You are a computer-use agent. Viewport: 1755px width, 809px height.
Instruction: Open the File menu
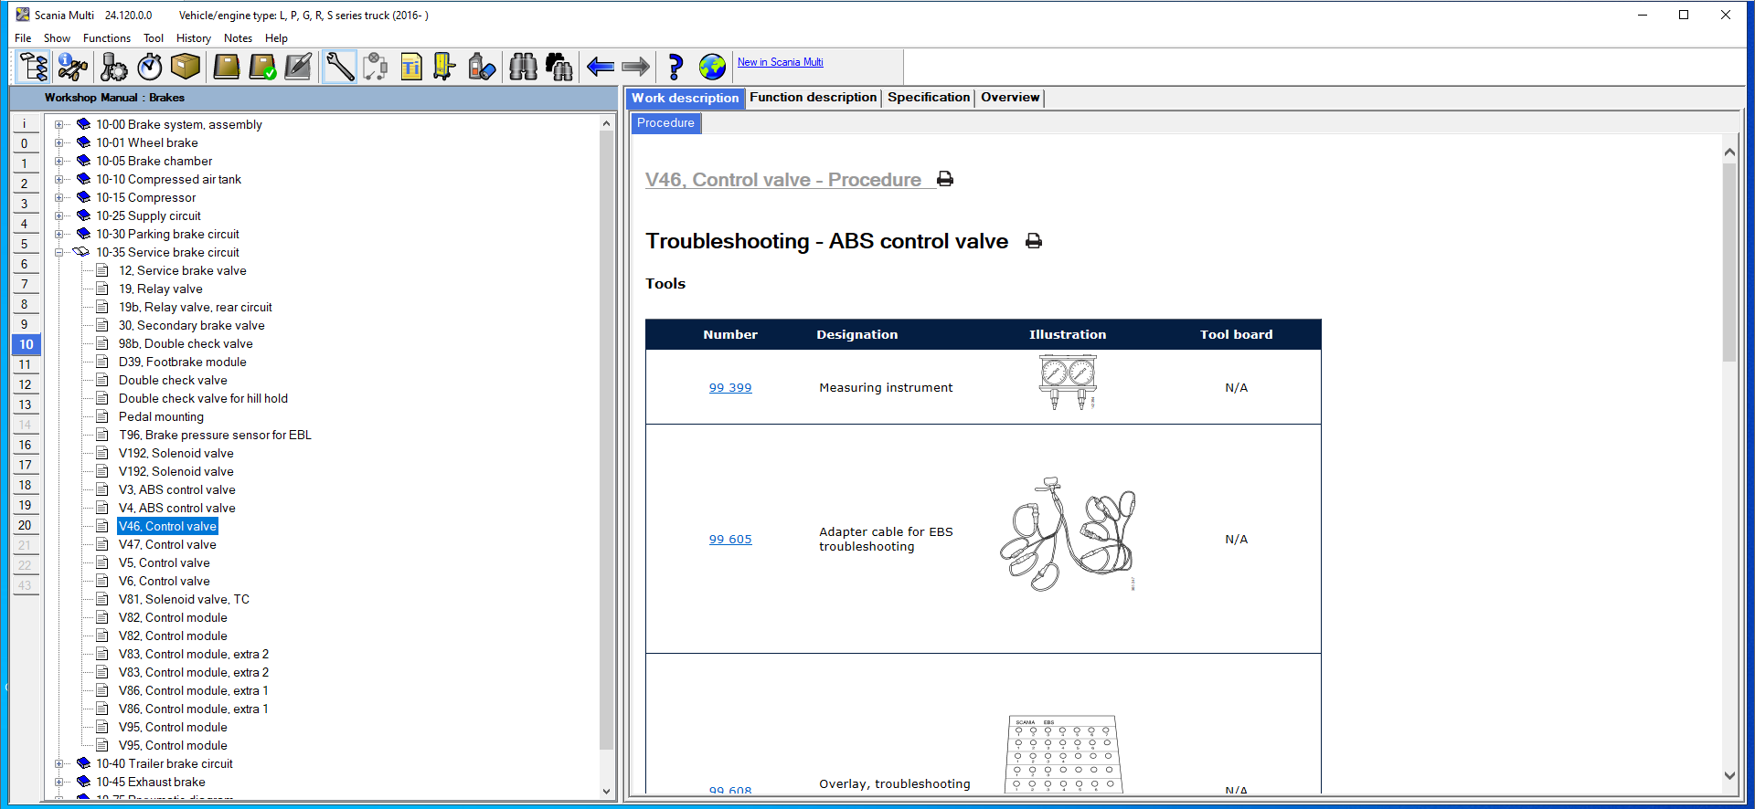coord(23,38)
